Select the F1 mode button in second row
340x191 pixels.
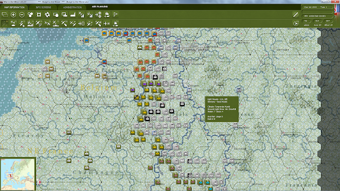pyautogui.click(x=5, y=23)
